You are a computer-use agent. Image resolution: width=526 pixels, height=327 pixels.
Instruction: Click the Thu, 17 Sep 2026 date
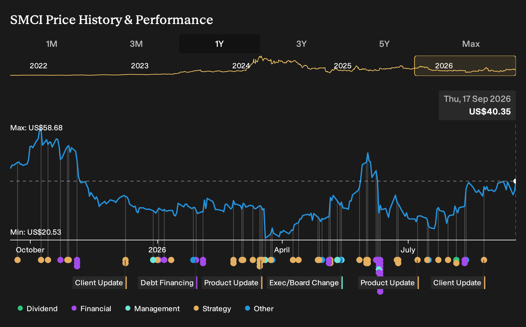pos(477,99)
